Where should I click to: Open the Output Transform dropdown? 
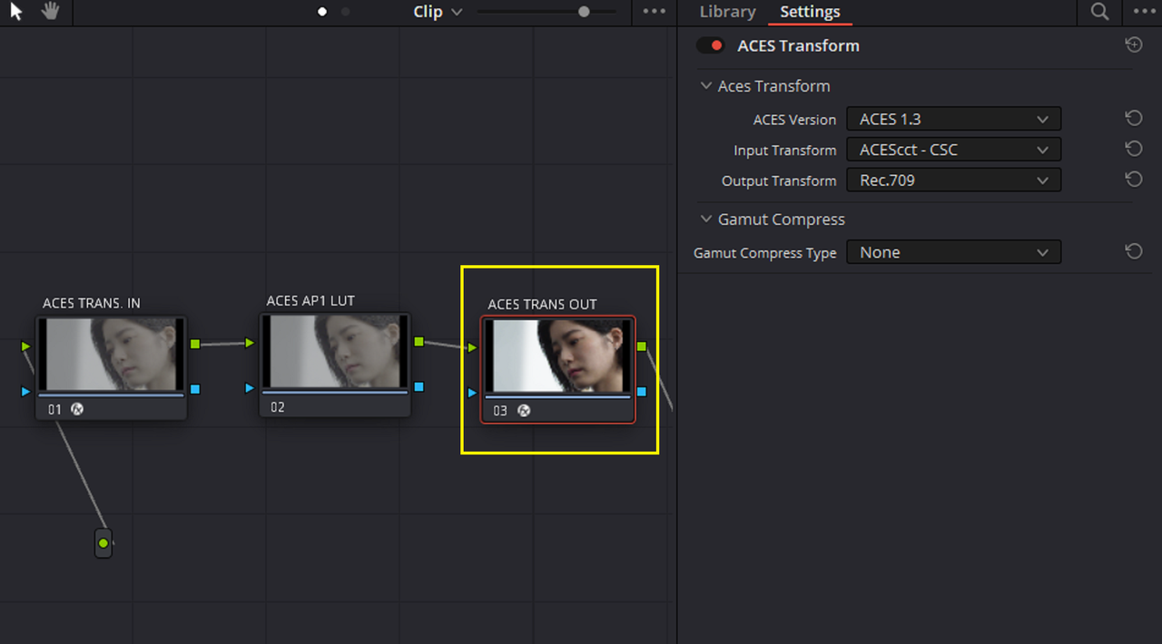(953, 181)
